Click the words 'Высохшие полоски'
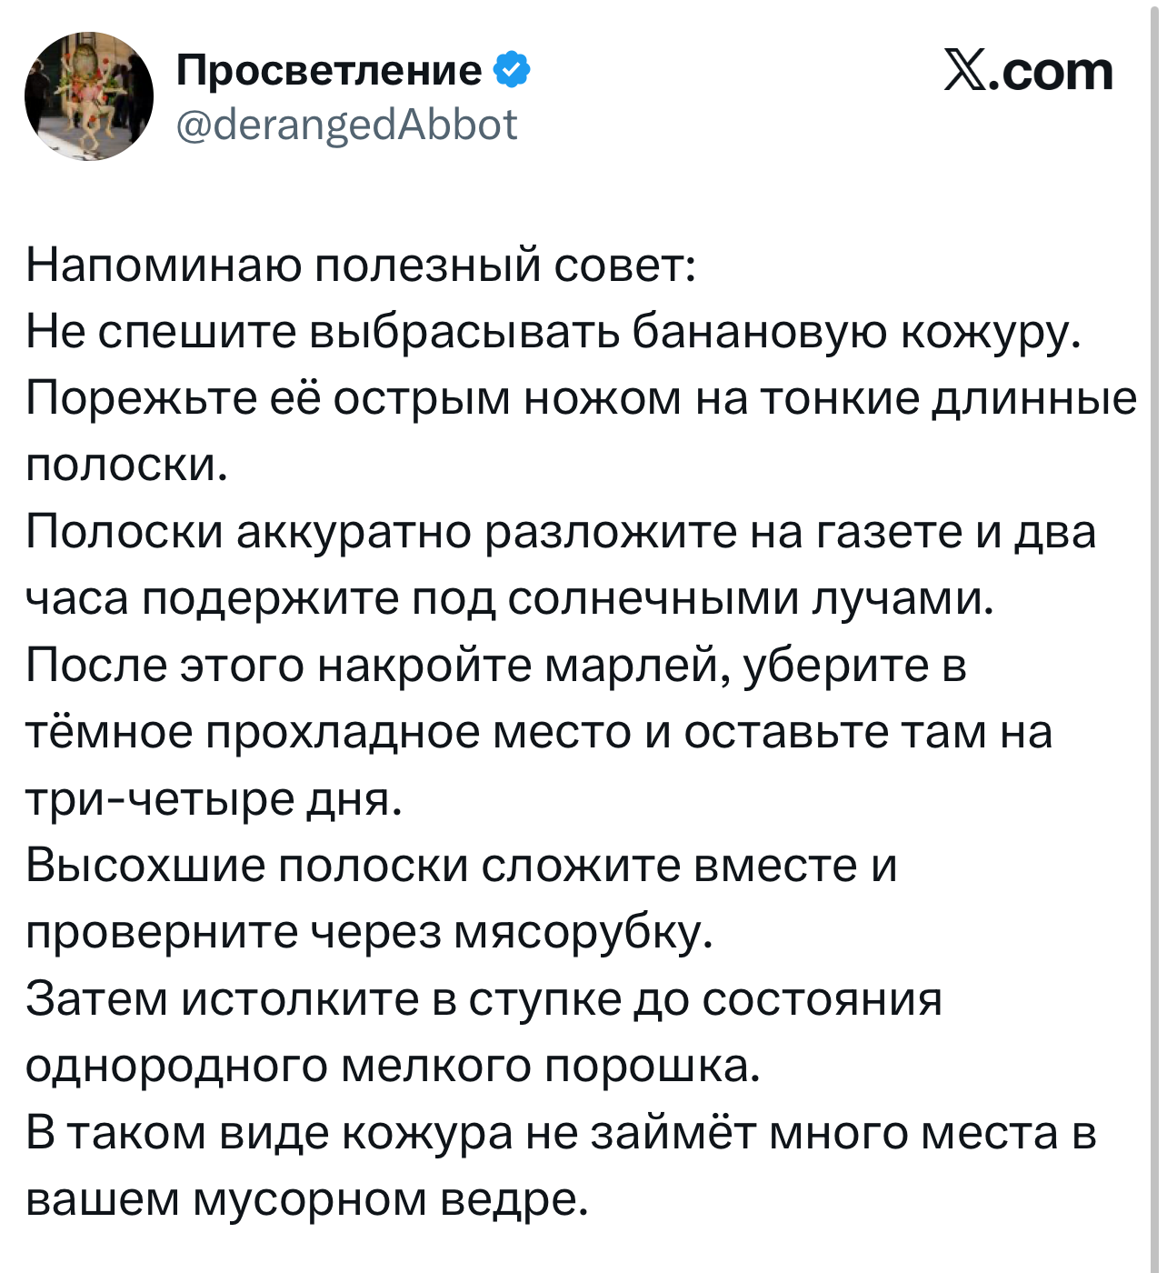 pyautogui.click(x=246, y=865)
